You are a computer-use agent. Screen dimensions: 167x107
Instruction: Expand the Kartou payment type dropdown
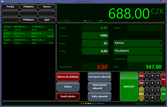click(138, 43)
